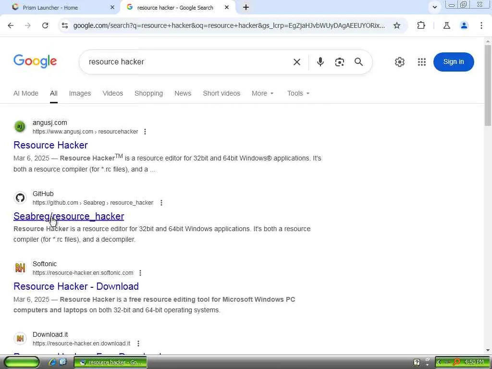Switch to Short videos results
The height and width of the screenshot is (369, 492).
tap(221, 93)
